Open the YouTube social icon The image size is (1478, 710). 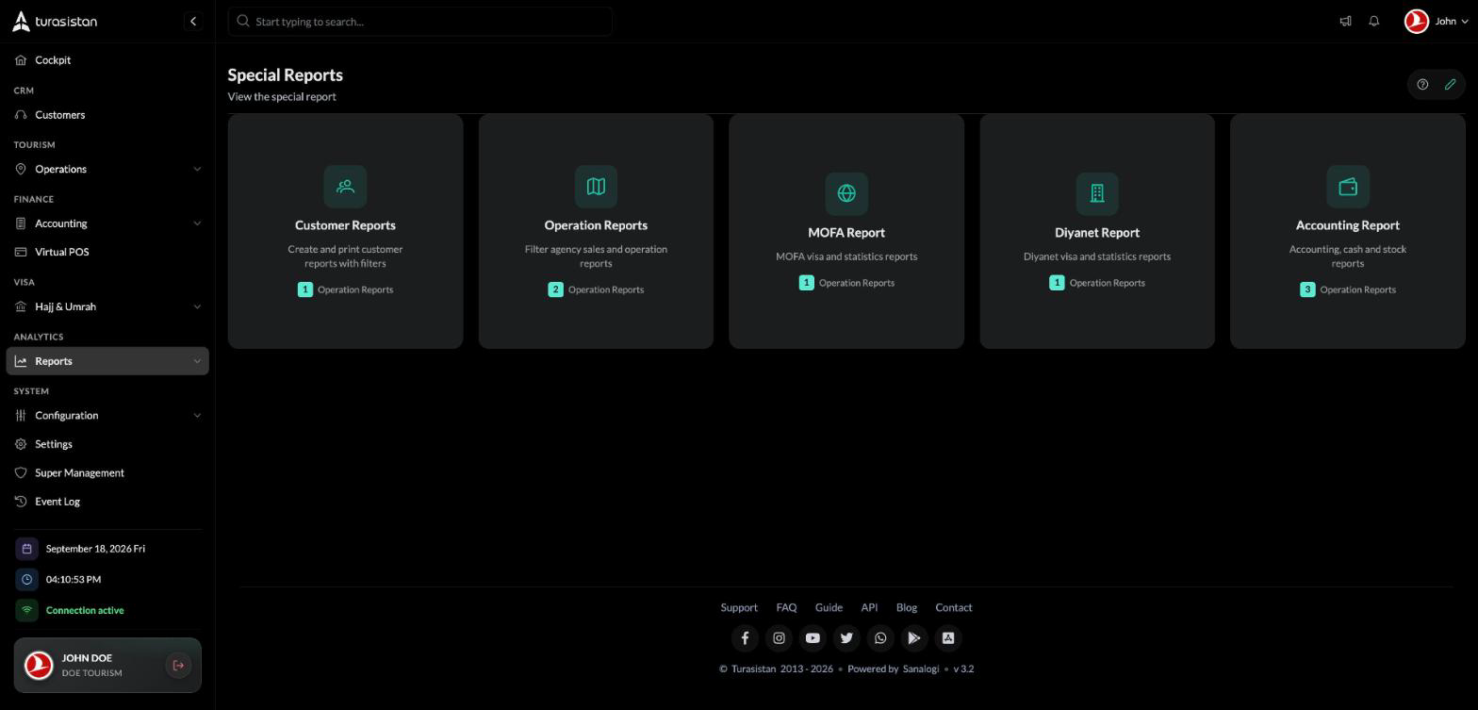tap(813, 638)
